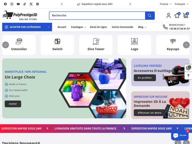Screen dimensions: 192x144
Task: Open the Pinterest social icon
Action: click(37, 4)
